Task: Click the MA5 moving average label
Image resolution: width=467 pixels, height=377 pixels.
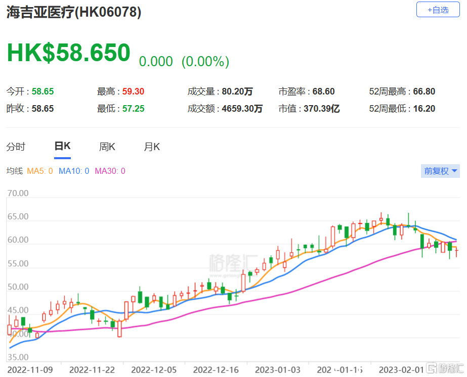Action: pyautogui.click(x=40, y=171)
